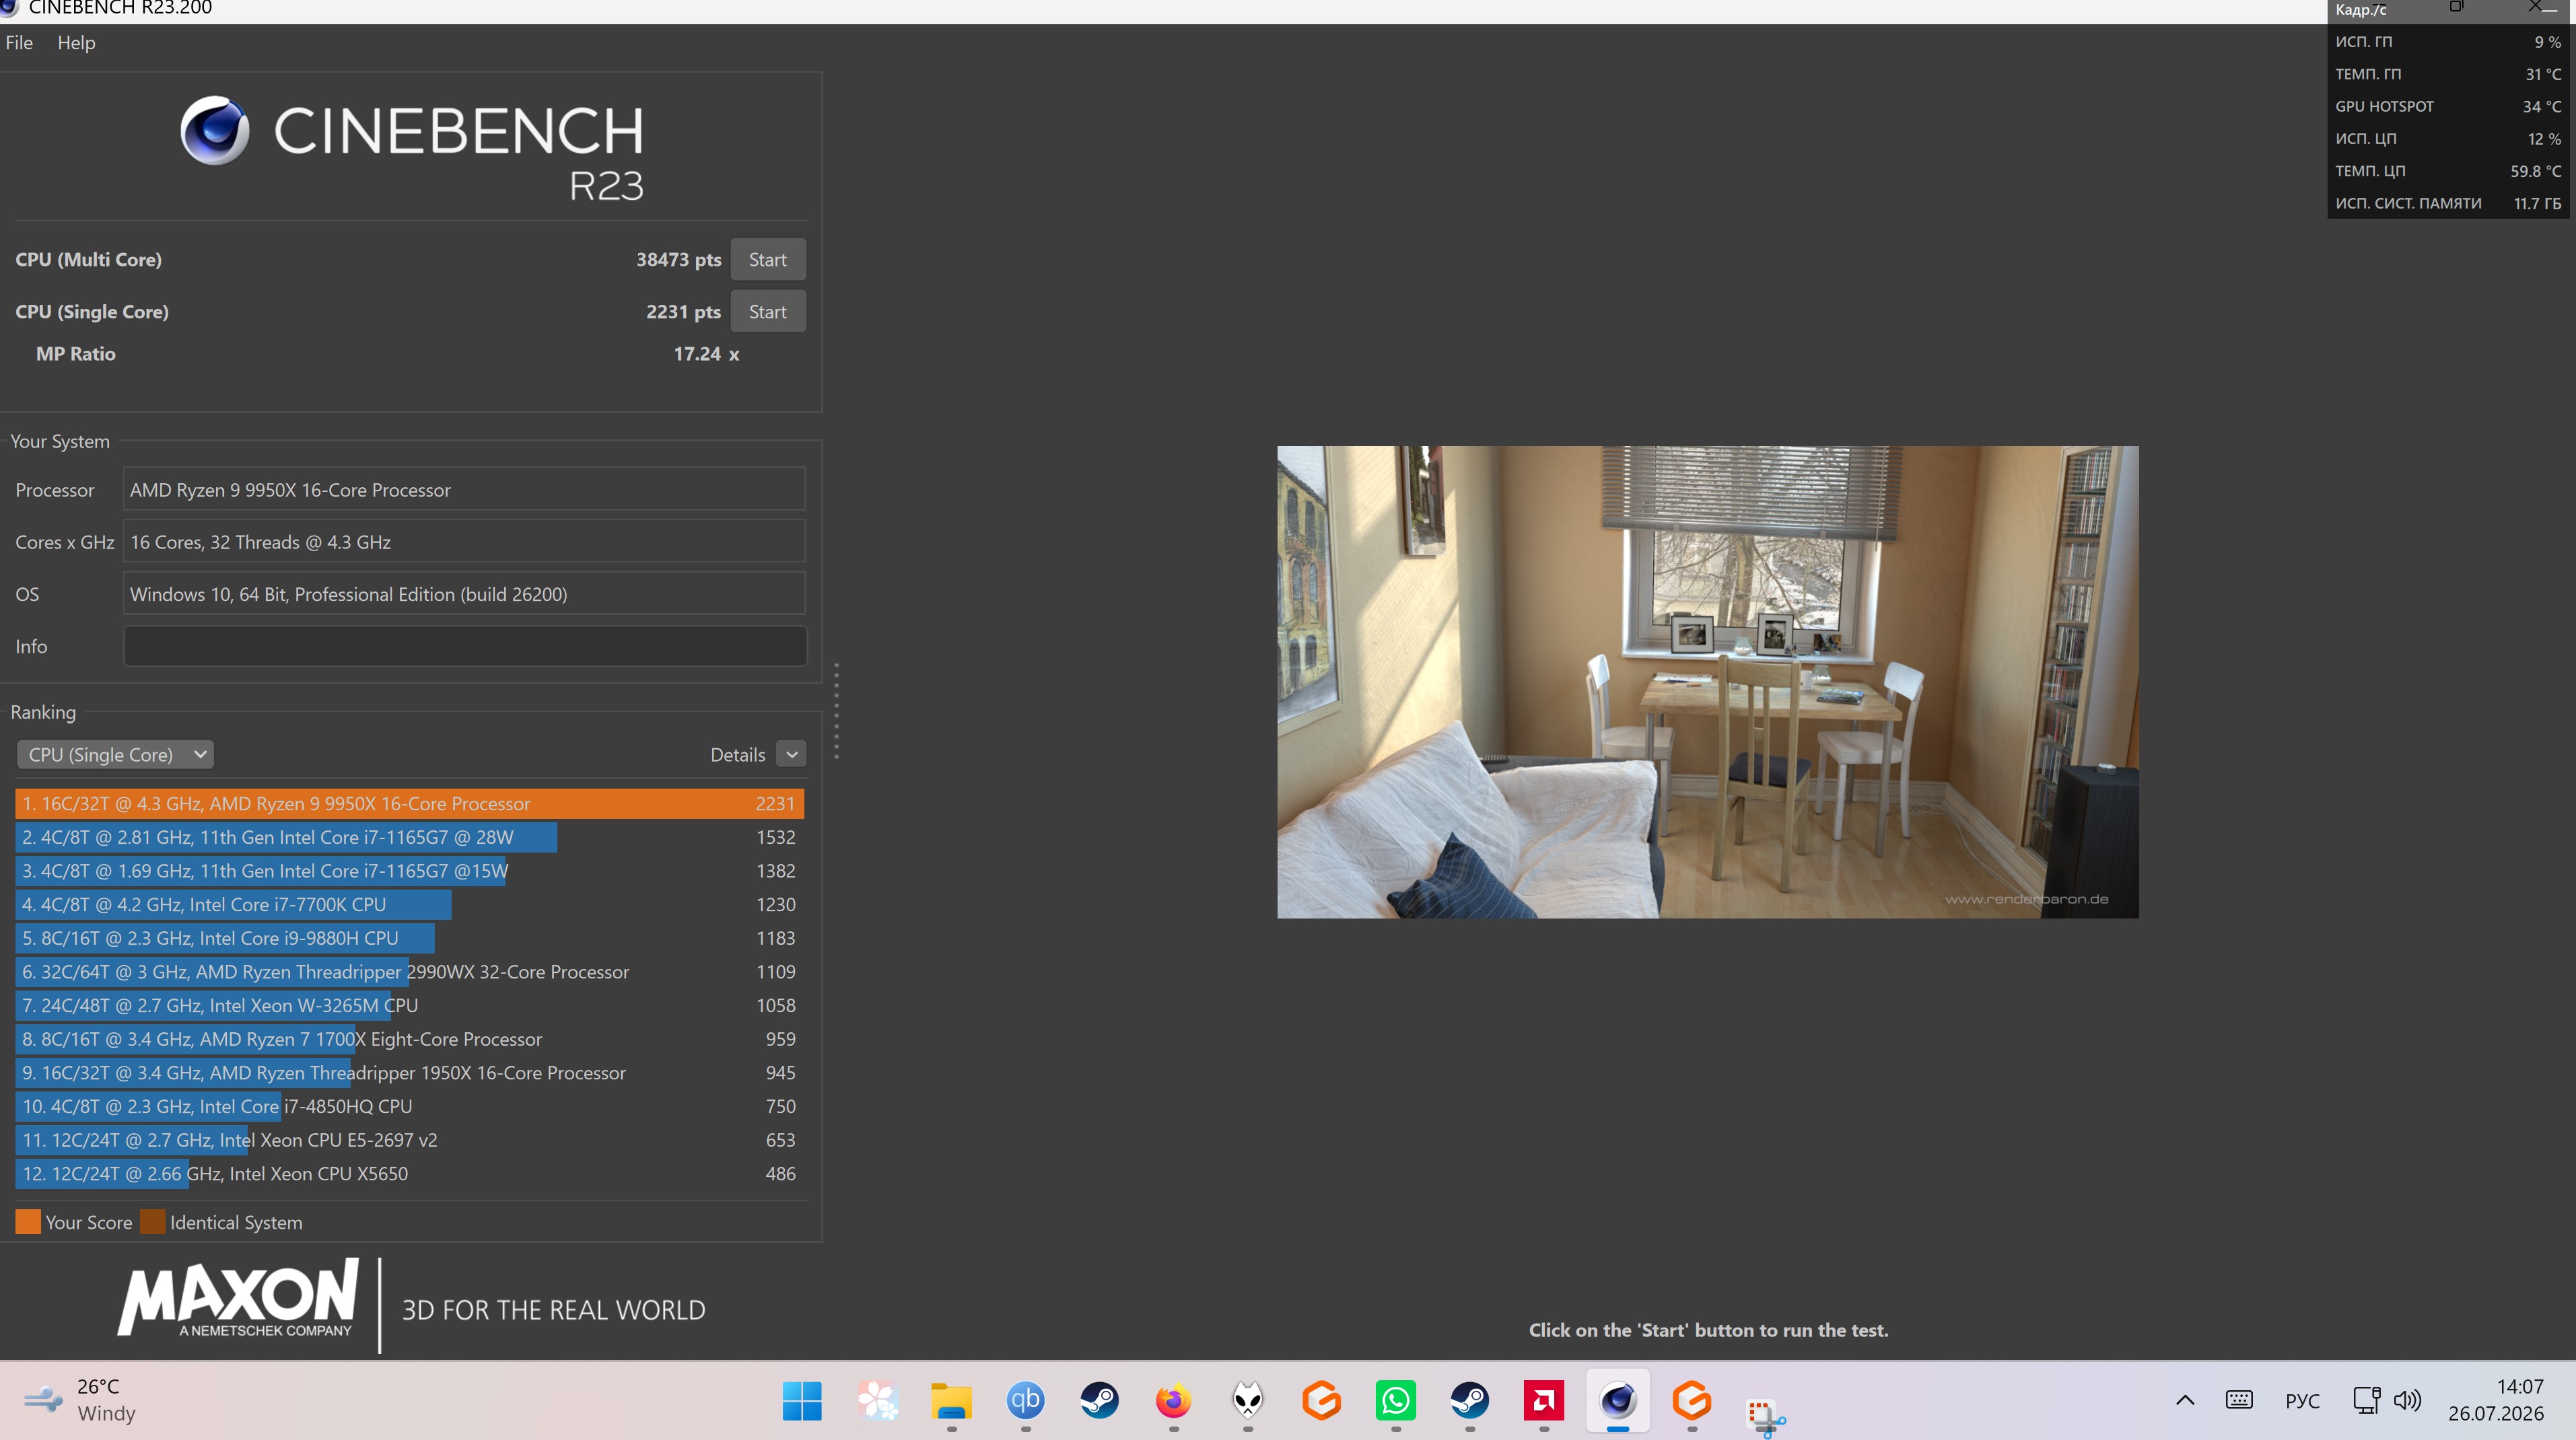This screenshot has height=1440, width=2576.
Task: Click the ТЕМП. ЦП row in overlay
Action: [x=2448, y=171]
